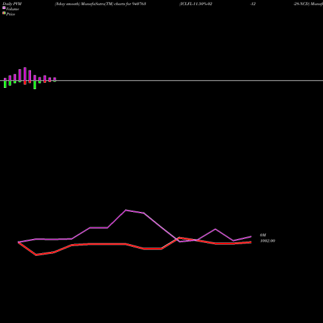
Task: Click the '-28-NCD) Munafa' header text
Action: point(308,4)
